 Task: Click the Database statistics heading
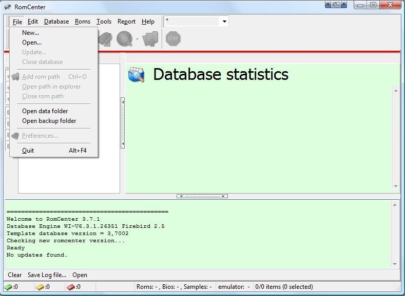click(221, 74)
